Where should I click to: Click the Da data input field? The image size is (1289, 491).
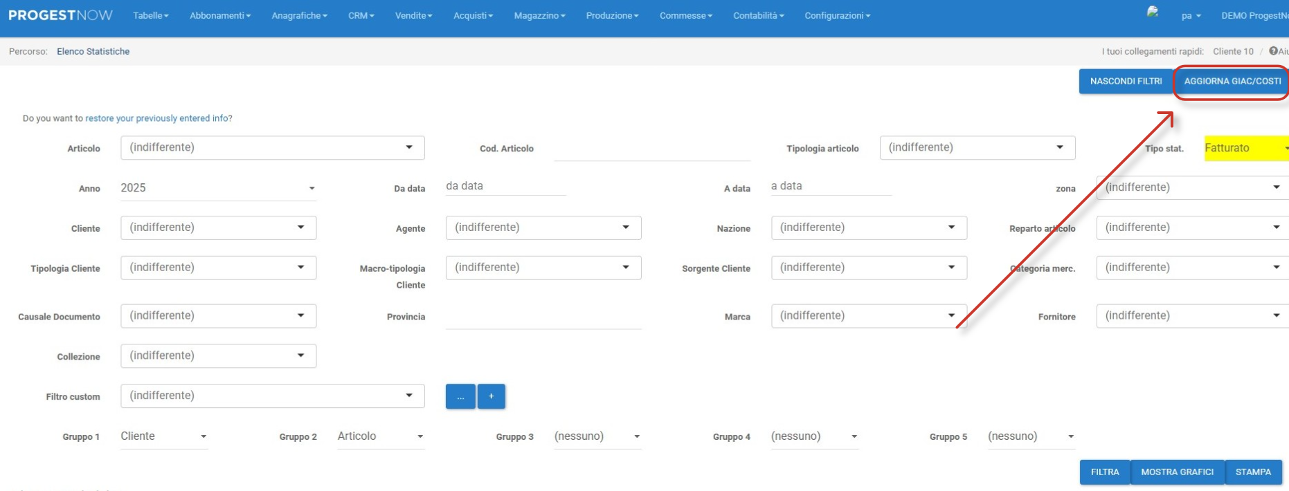coord(505,186)
